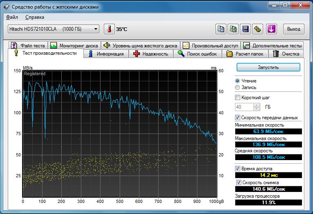The width and height of the screenshot is (313, 214).
Task: Open the Мониторинг диска tab
Action: click(x=74, y=46)
